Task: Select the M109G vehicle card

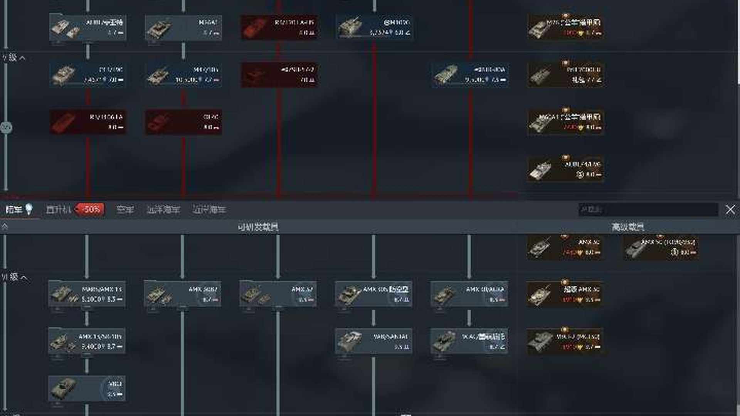Action: [374, 27]
